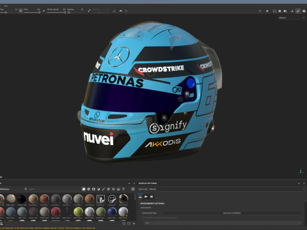
Task: Adjust the brush Size slider
Action: point(6,13)
